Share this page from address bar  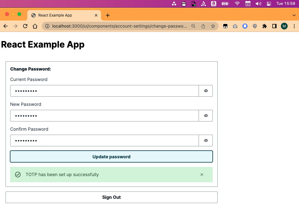coord(203,26)
